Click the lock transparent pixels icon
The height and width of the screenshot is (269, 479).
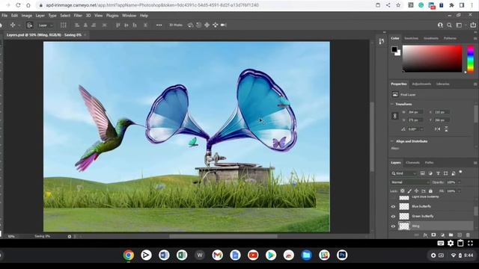(403, 191)
